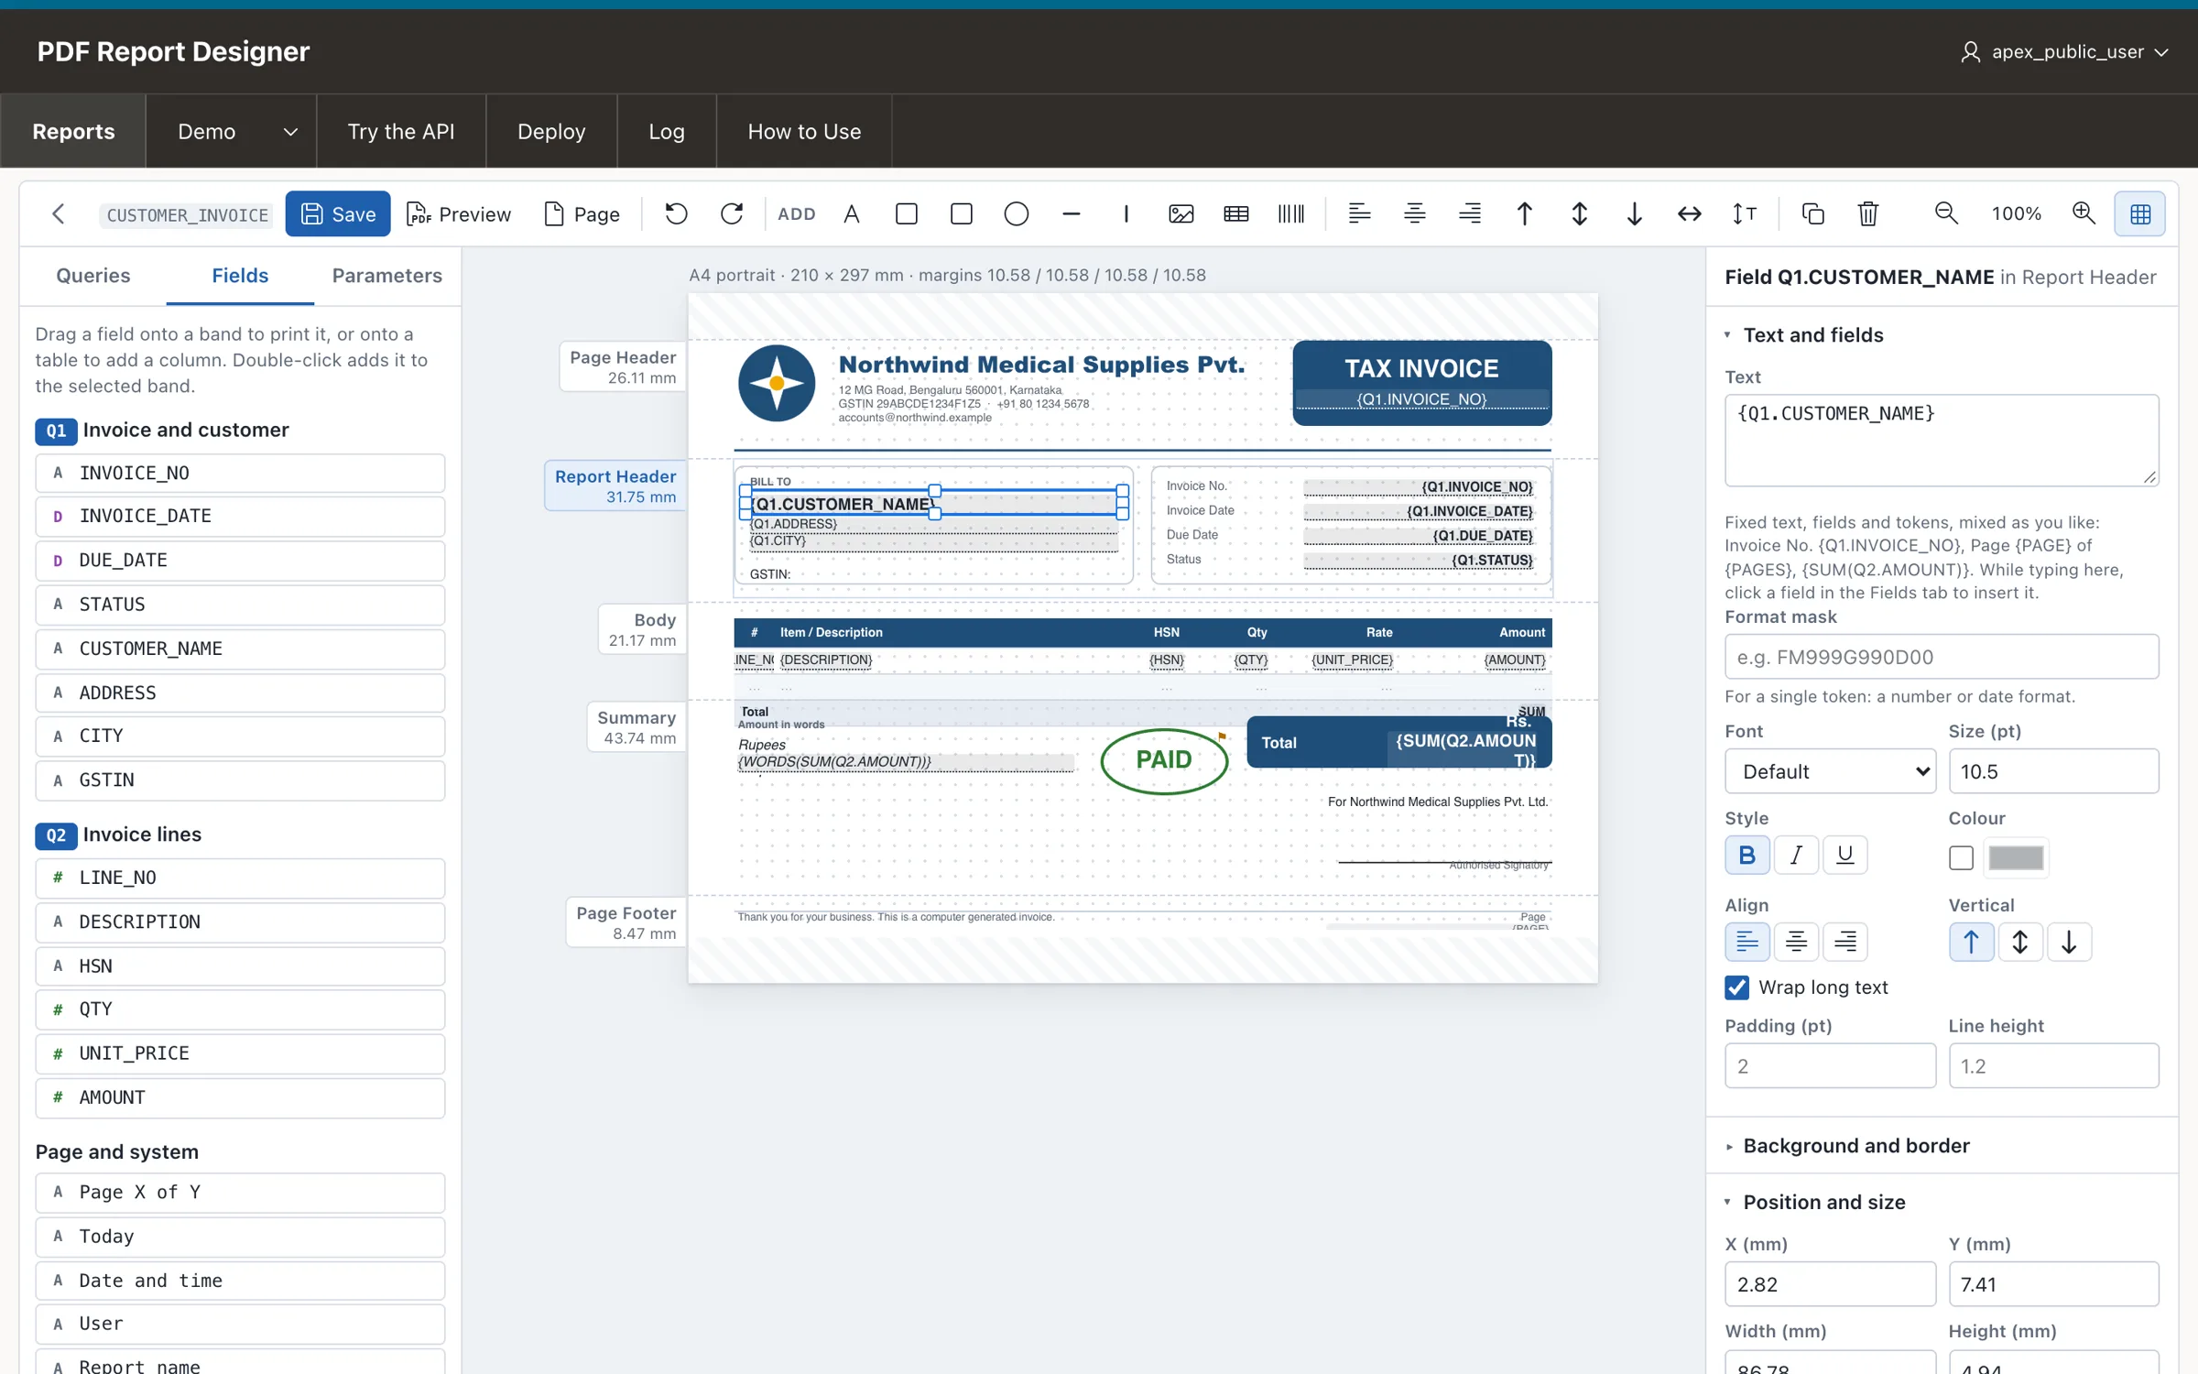Click the Format mask input
This screenshot has width=2198, height=1374.
(1942, 657)
